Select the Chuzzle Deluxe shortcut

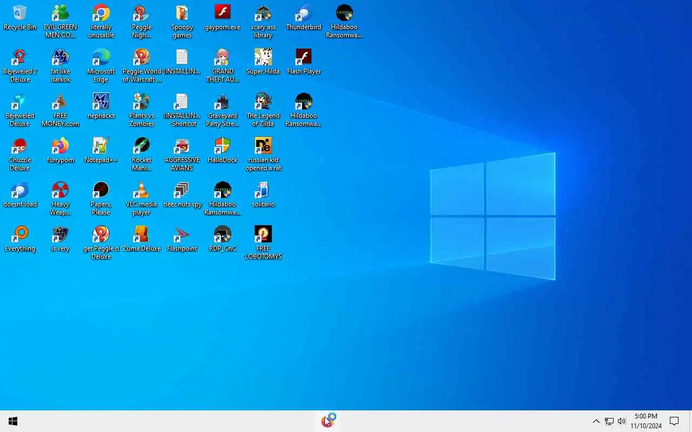point(19,154)
